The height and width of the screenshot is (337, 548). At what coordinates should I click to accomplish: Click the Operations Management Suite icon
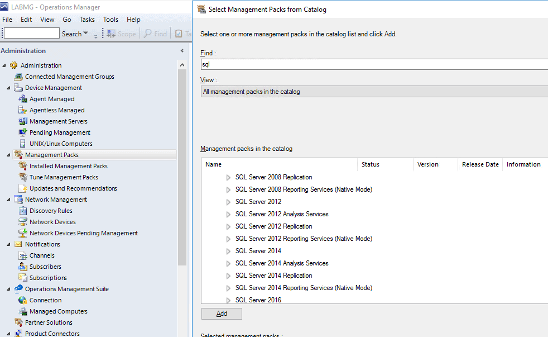[x=18, y=289]
